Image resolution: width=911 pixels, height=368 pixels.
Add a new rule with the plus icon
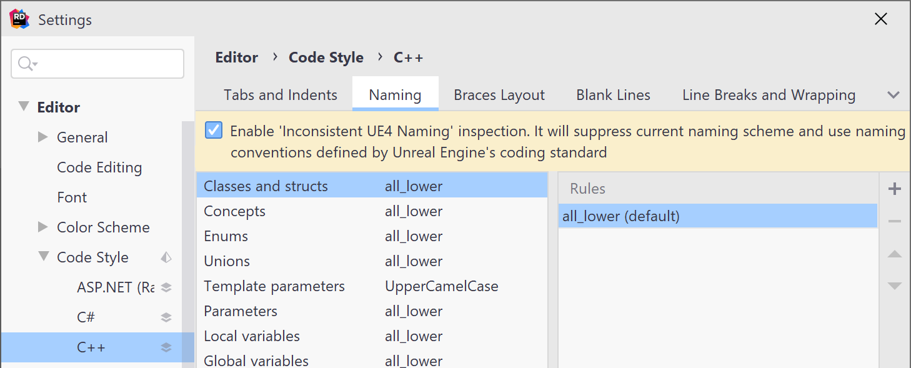895,188
